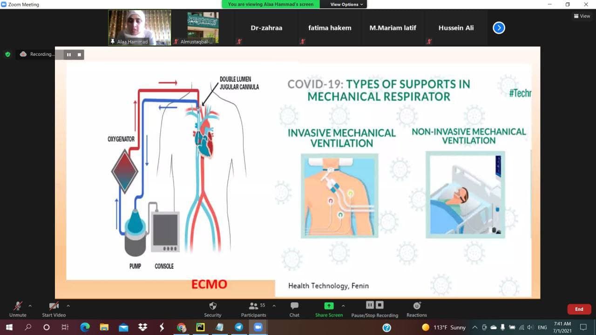End the meeting
The width and height of the screenshot is (596, 335).
pyautogui.click(x=579, y=309)
